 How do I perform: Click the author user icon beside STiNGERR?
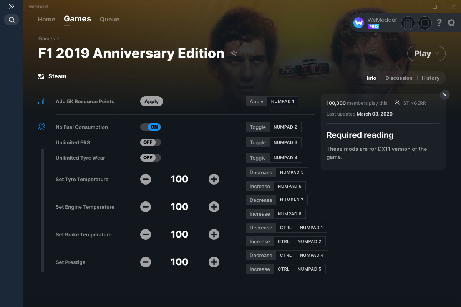point(397,103)
